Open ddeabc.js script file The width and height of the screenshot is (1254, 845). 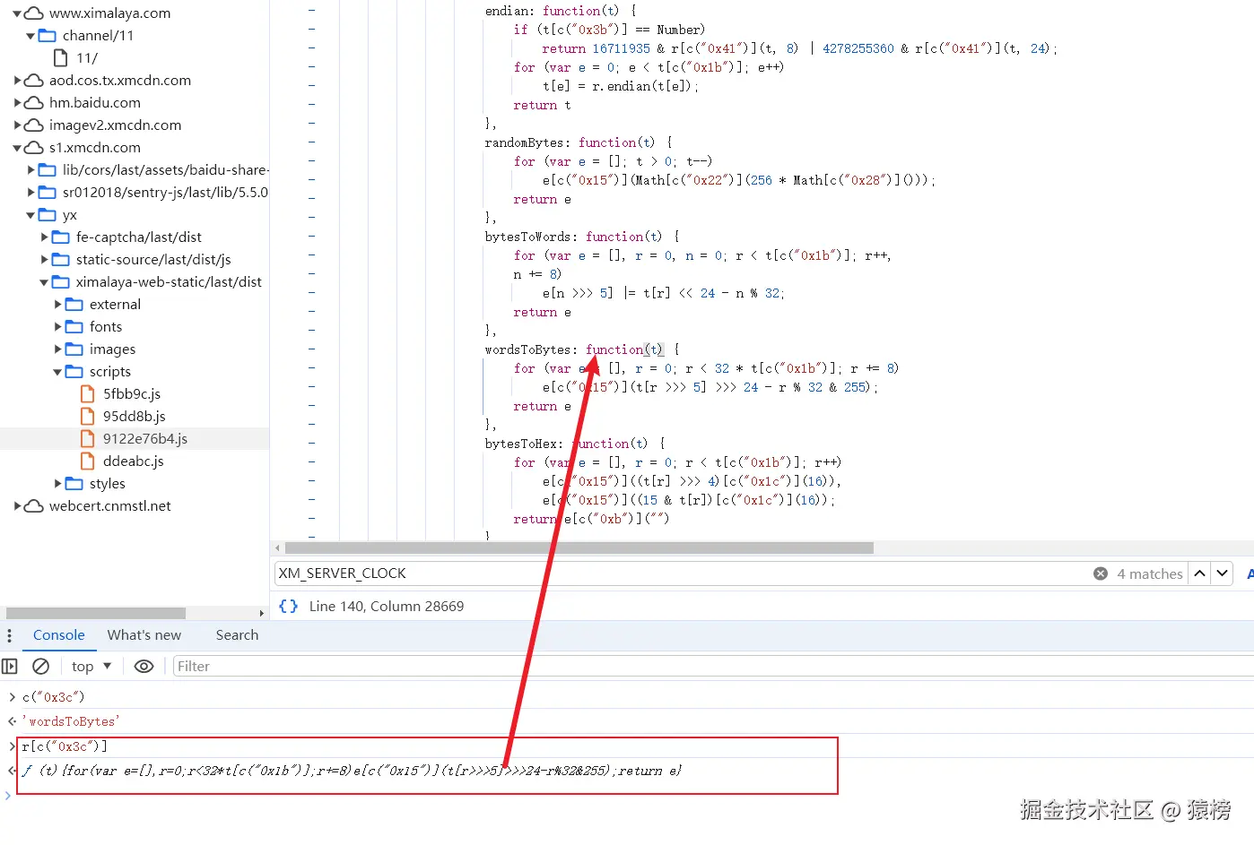(133, 461)
